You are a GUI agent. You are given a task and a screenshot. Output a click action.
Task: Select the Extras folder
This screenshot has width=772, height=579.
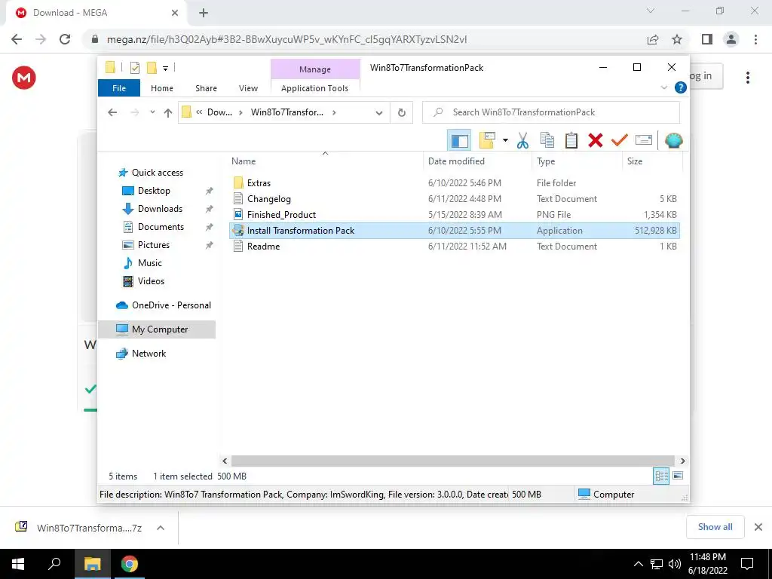(x=454, y=182)
